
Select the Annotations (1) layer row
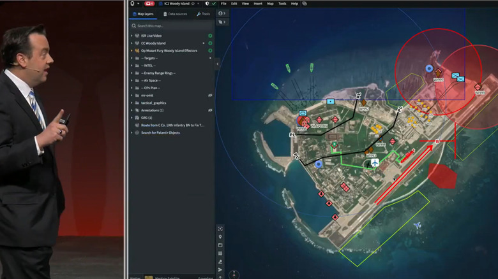click(x=172, y=110)
